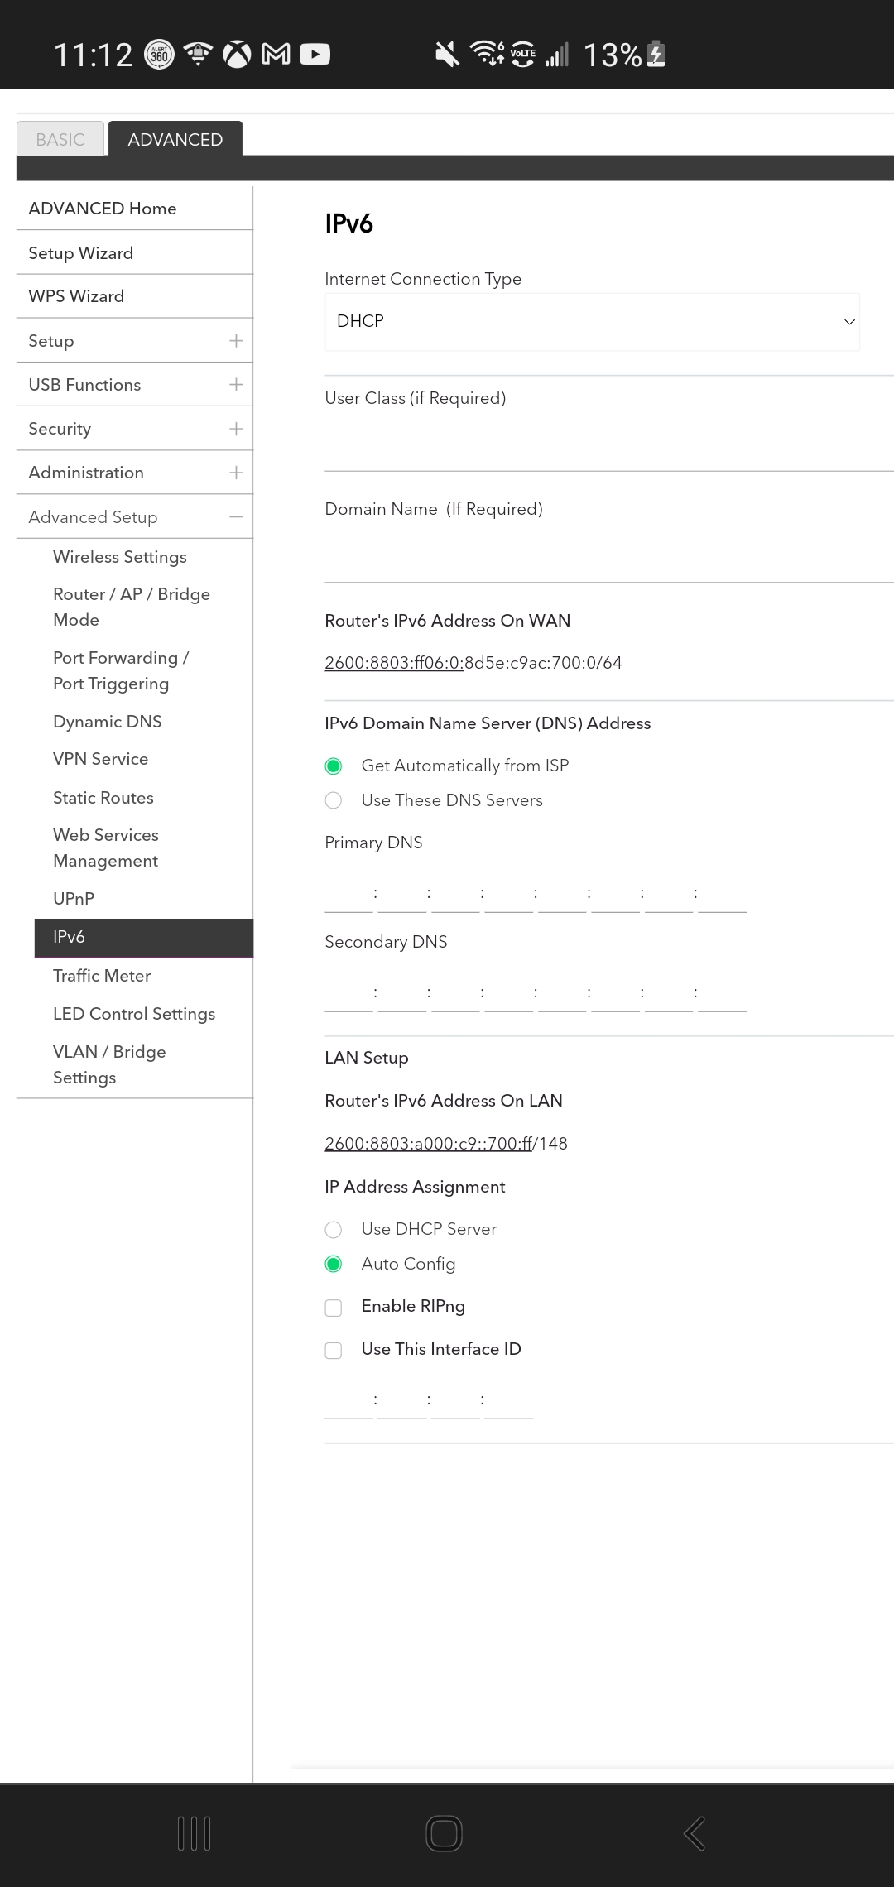This screenshot has height=1887, width=894.
Task: Expand Administration plus icon
Action: click(236, 473)
